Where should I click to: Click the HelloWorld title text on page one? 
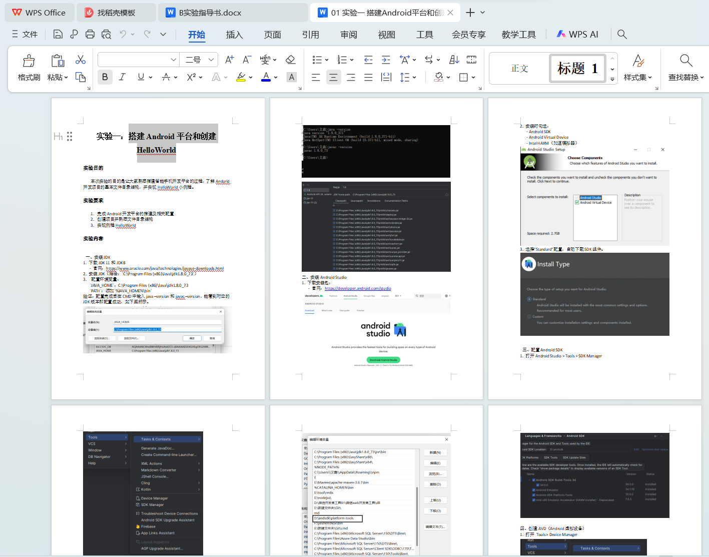click(156, 150)
